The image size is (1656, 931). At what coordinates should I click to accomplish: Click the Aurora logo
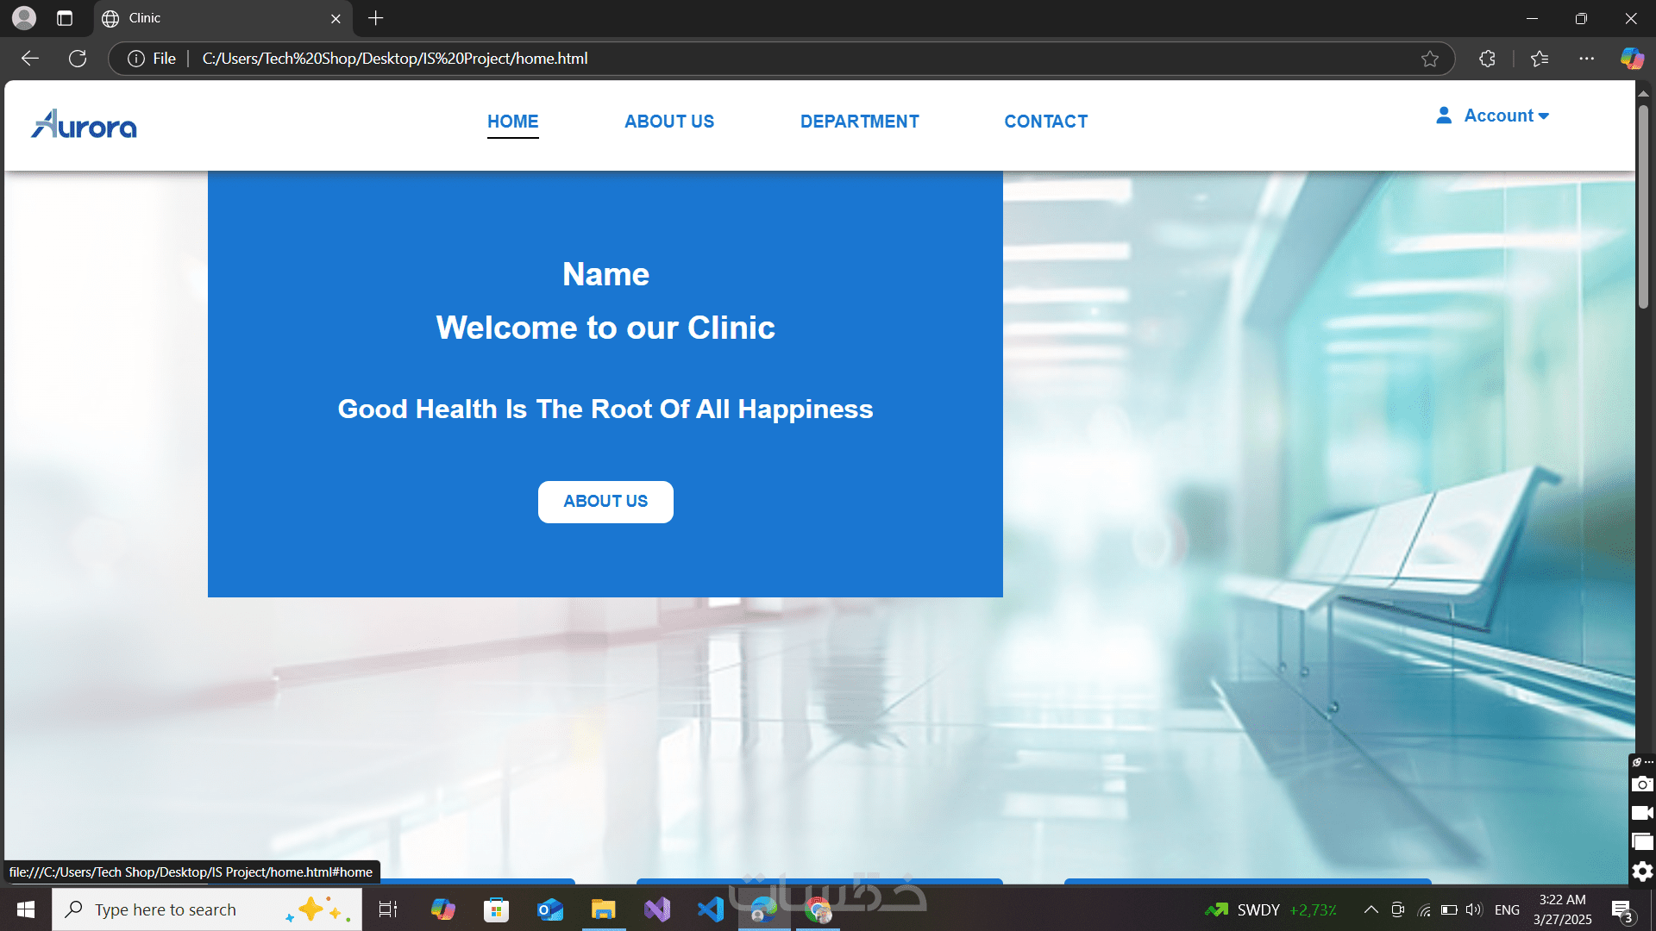click(x=84, y=125)
